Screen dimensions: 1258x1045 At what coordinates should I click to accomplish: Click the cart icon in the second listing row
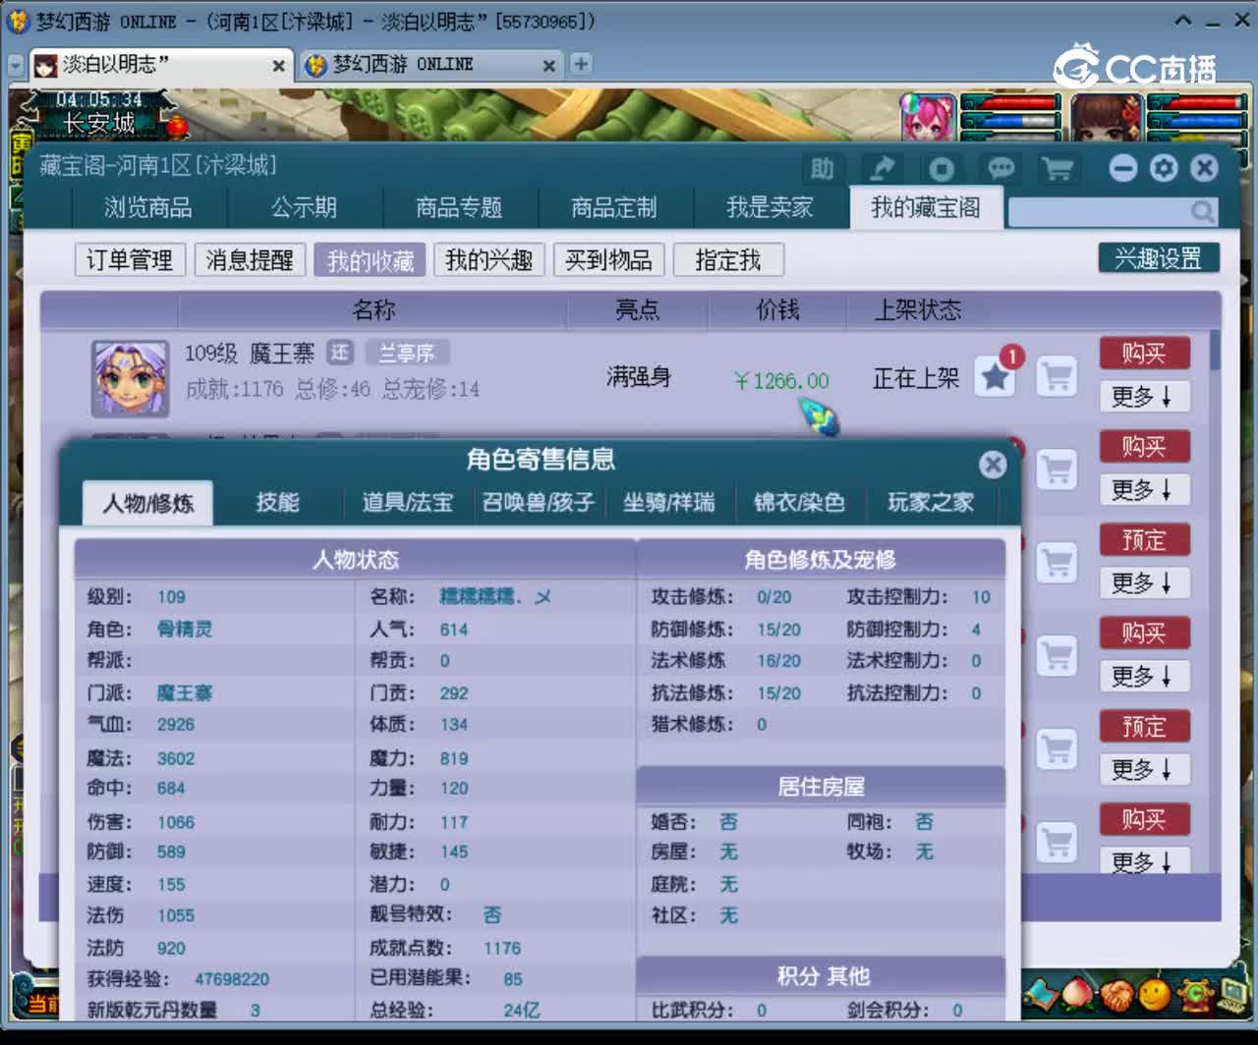point(1058,469)
